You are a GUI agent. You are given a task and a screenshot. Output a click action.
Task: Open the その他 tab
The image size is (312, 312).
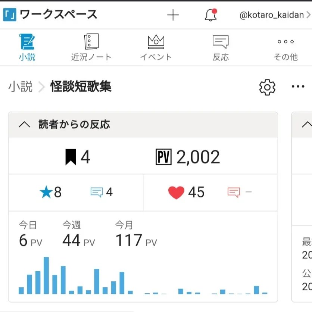pyautogui.click(x=286, y=47)
